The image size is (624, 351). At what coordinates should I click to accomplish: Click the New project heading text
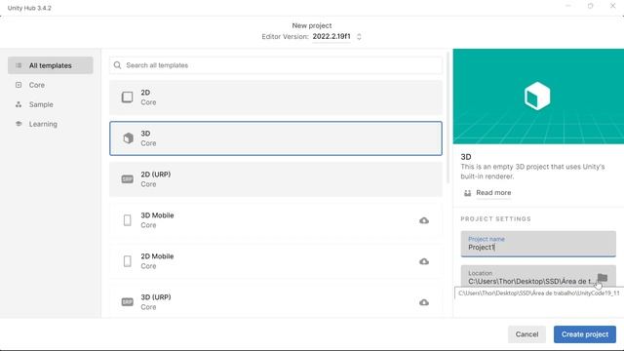click(x=312, y=25)
